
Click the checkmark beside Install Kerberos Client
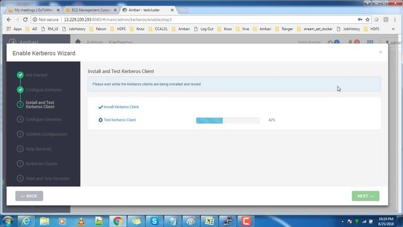(101, 107)
